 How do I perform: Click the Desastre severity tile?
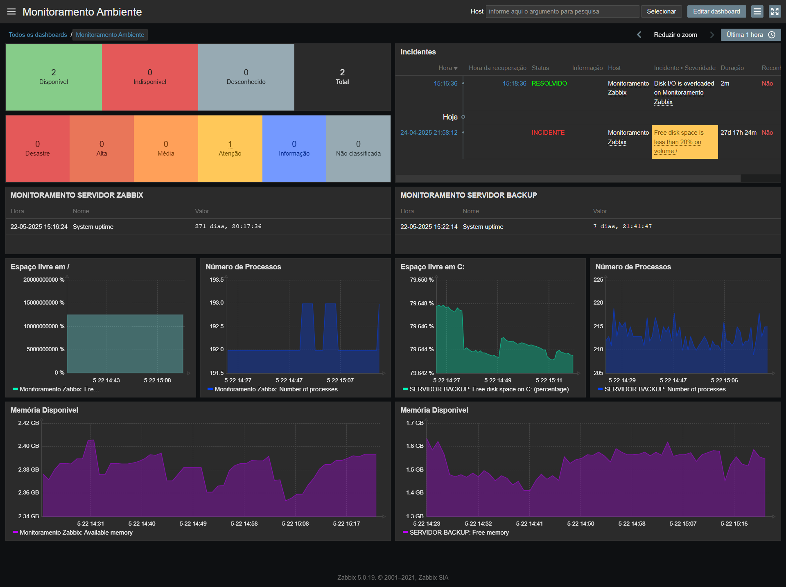point(38,149)
